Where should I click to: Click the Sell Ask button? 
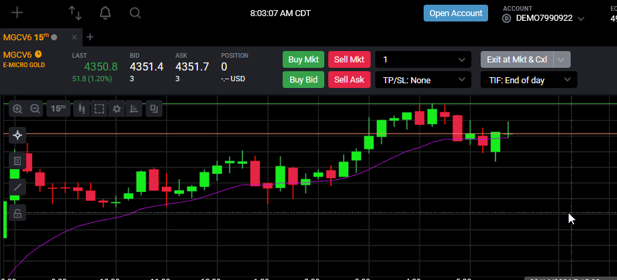[349, 80]
